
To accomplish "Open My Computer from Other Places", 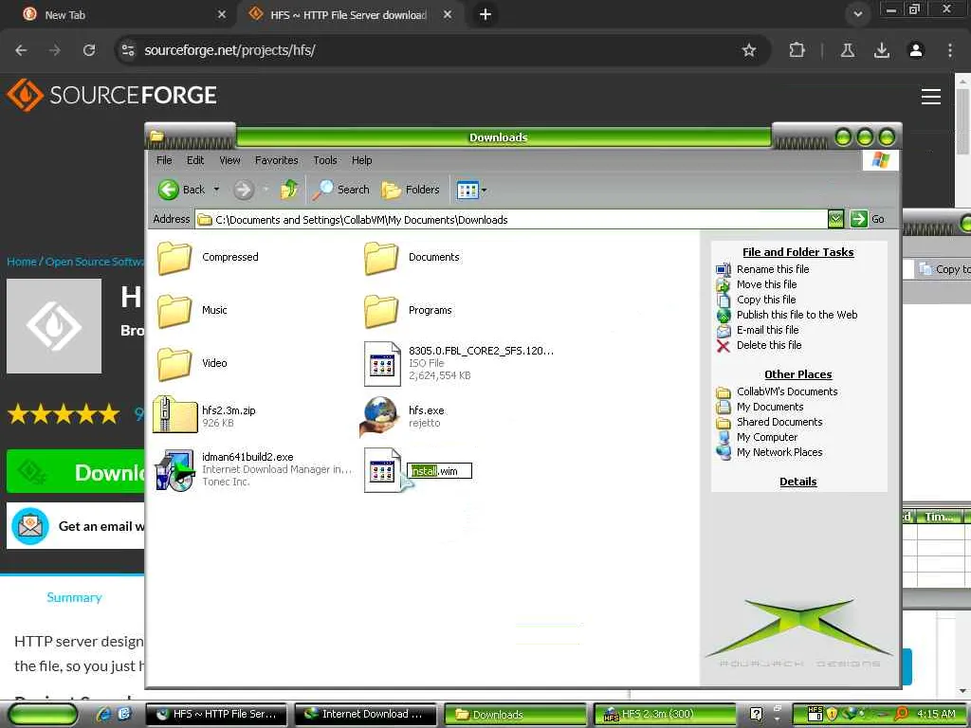I will [x=766, y=437].
